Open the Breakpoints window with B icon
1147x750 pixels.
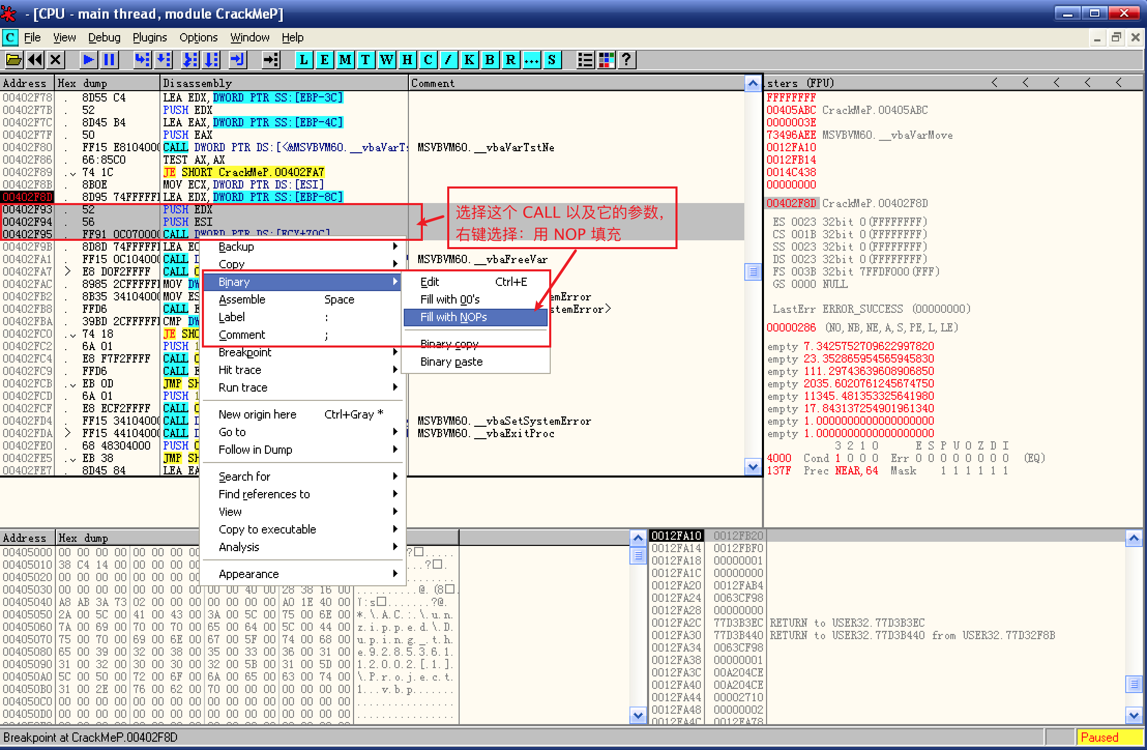click(x=490, y=60)
